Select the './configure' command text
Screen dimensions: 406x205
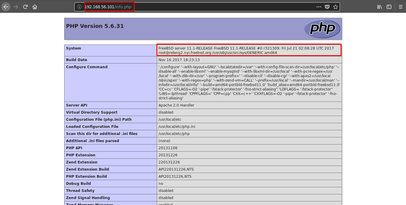pyautogui.click(x=249, y=82)
